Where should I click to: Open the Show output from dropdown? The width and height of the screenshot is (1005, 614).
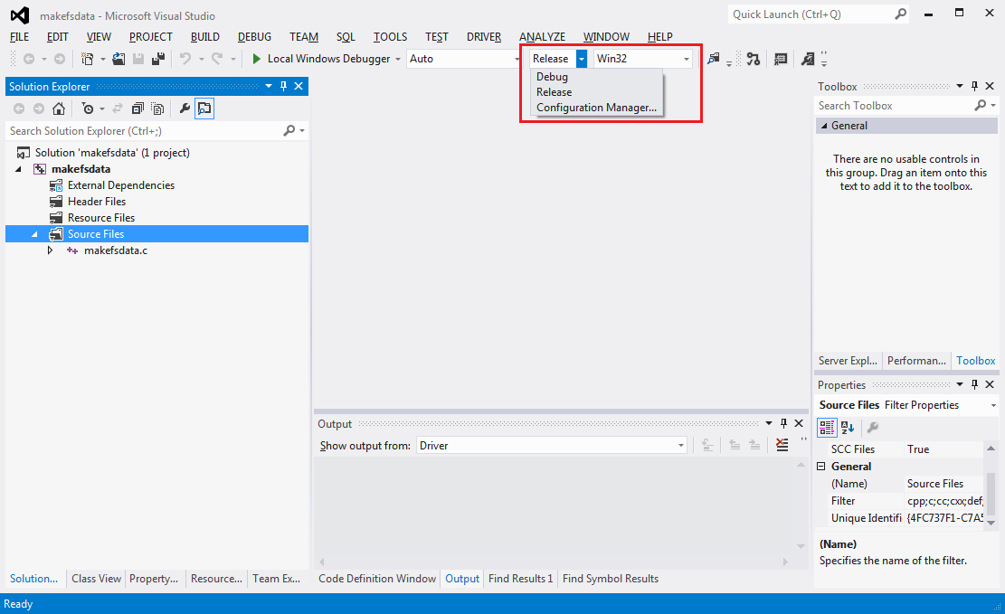click(679, 445)
